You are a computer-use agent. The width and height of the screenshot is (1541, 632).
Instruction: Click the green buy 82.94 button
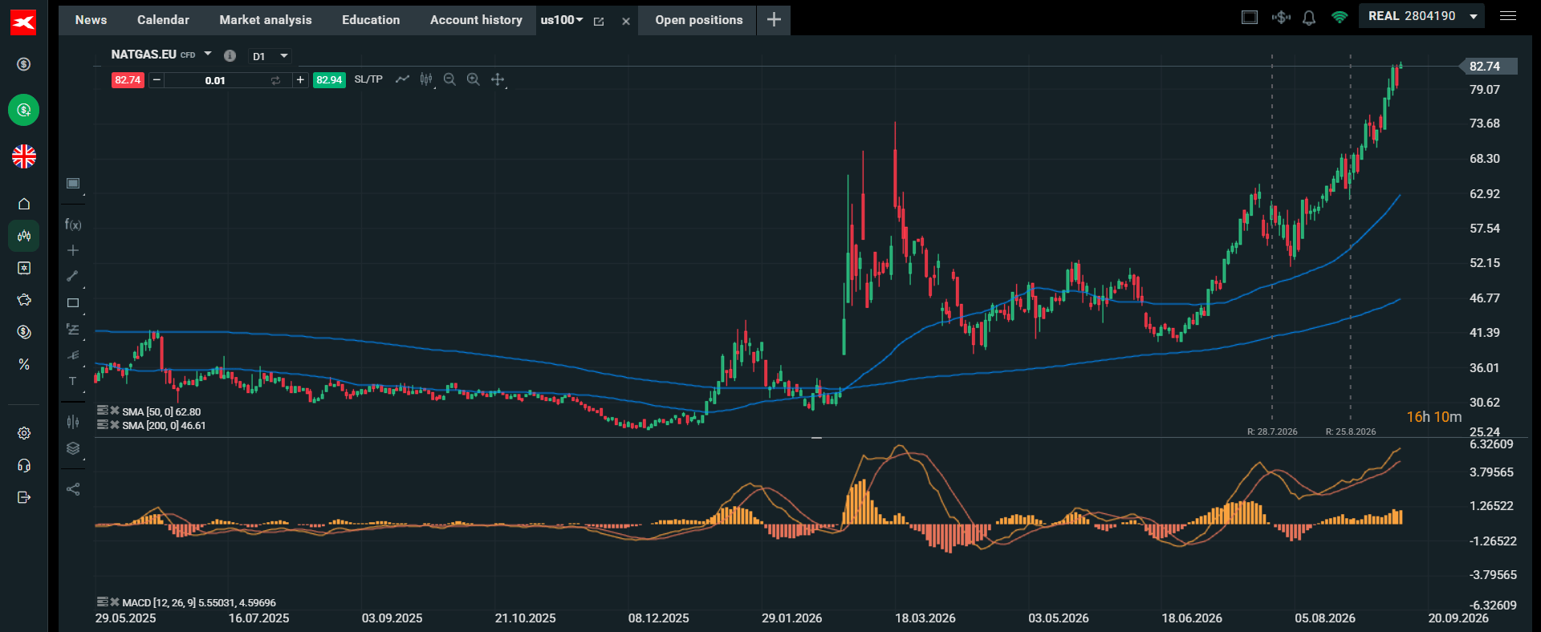[329, 80]
